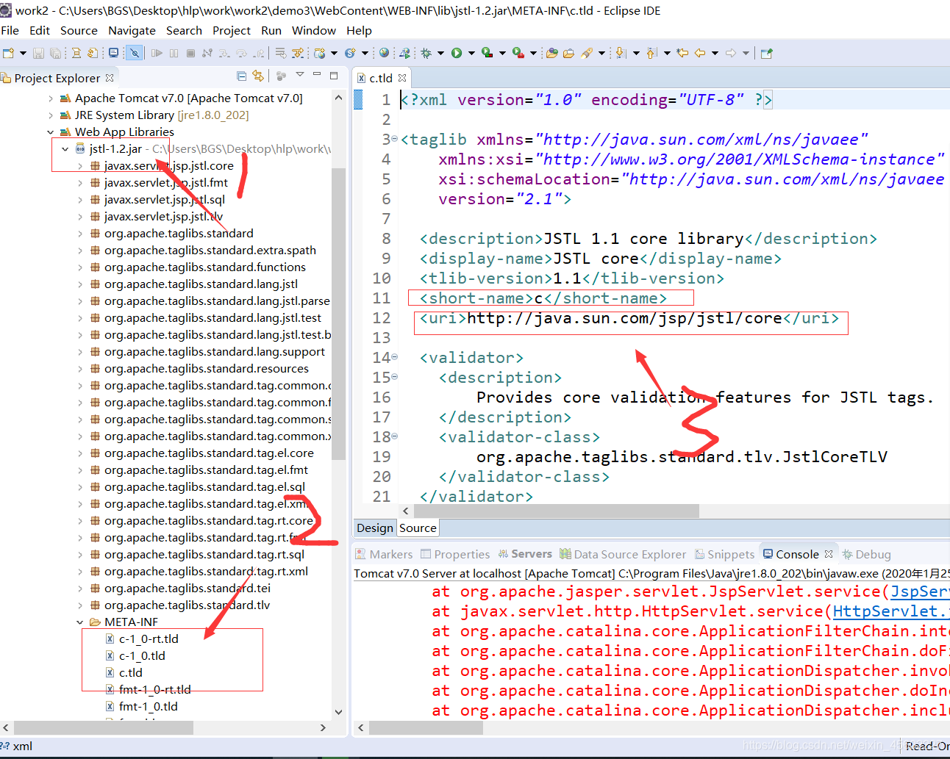Switch to the Source editor tab
950x759 pixels.
pyautogui.click(x=418, y=528)
